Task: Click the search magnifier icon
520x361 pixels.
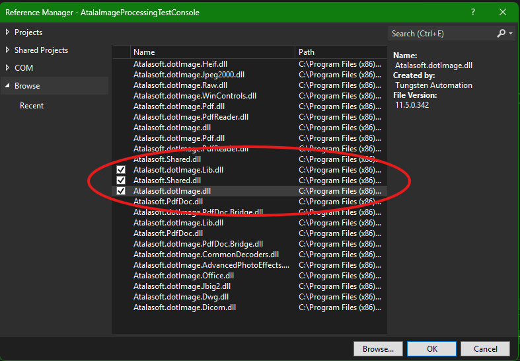Action: pyautogui.click(x=501, y=33)
